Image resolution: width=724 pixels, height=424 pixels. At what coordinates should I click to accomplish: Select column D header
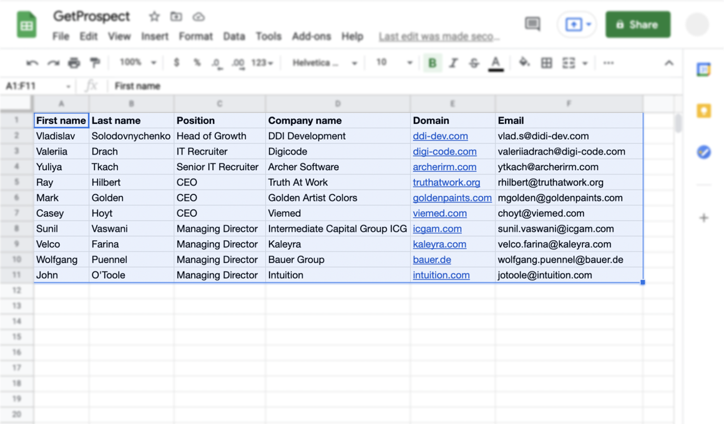(x=338, y=104)
